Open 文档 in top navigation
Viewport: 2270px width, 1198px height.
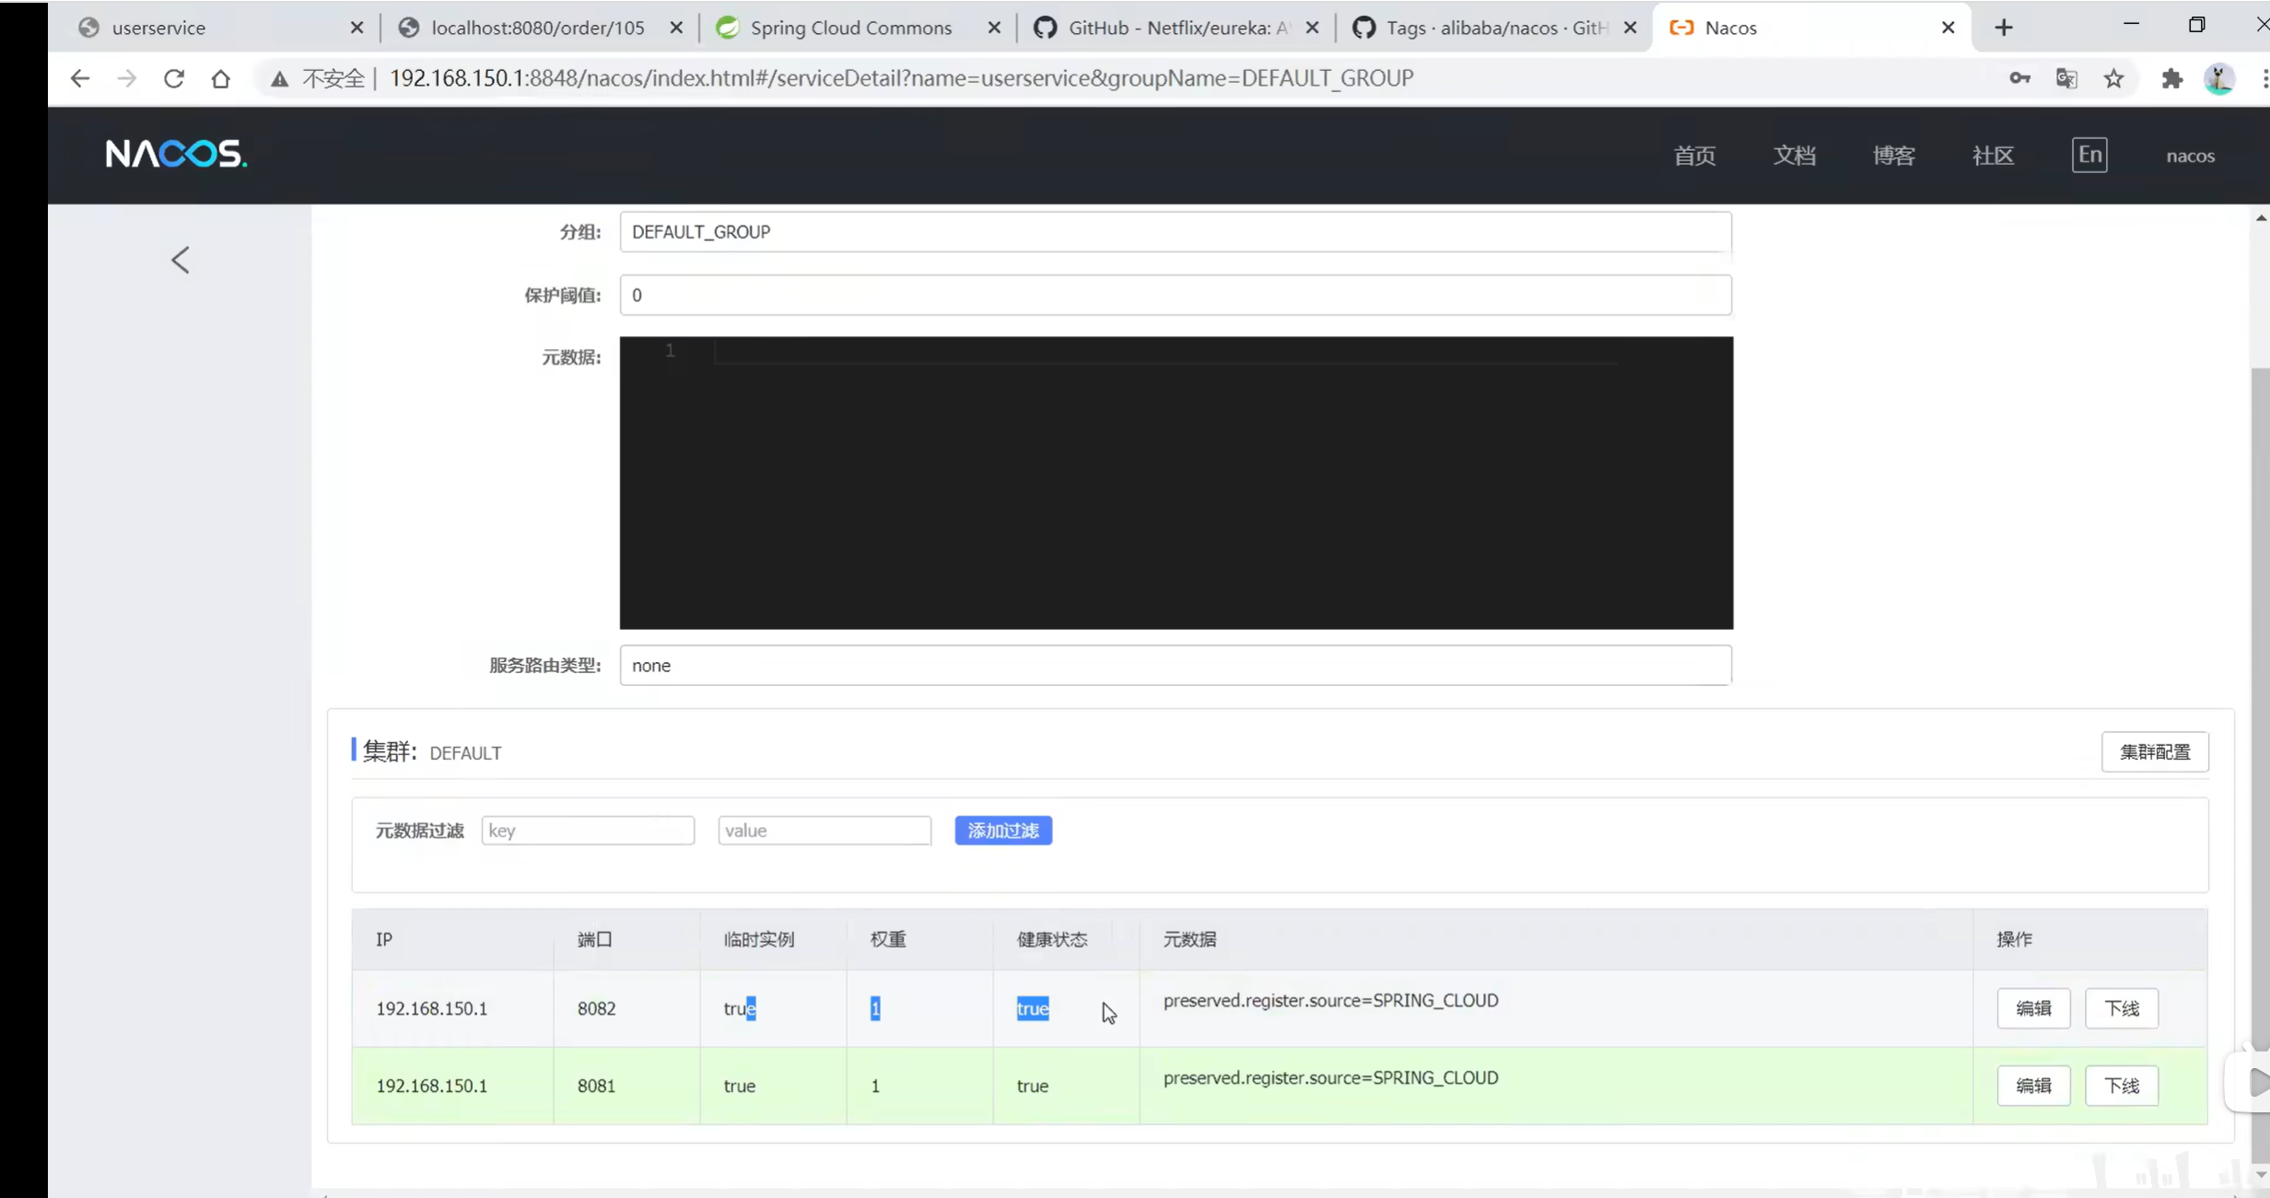[x=1794, y=156]
